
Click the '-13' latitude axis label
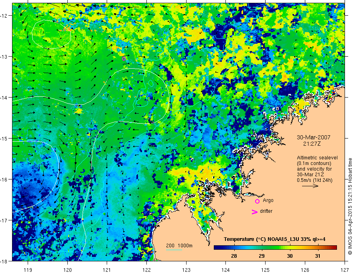coord(4,57)
